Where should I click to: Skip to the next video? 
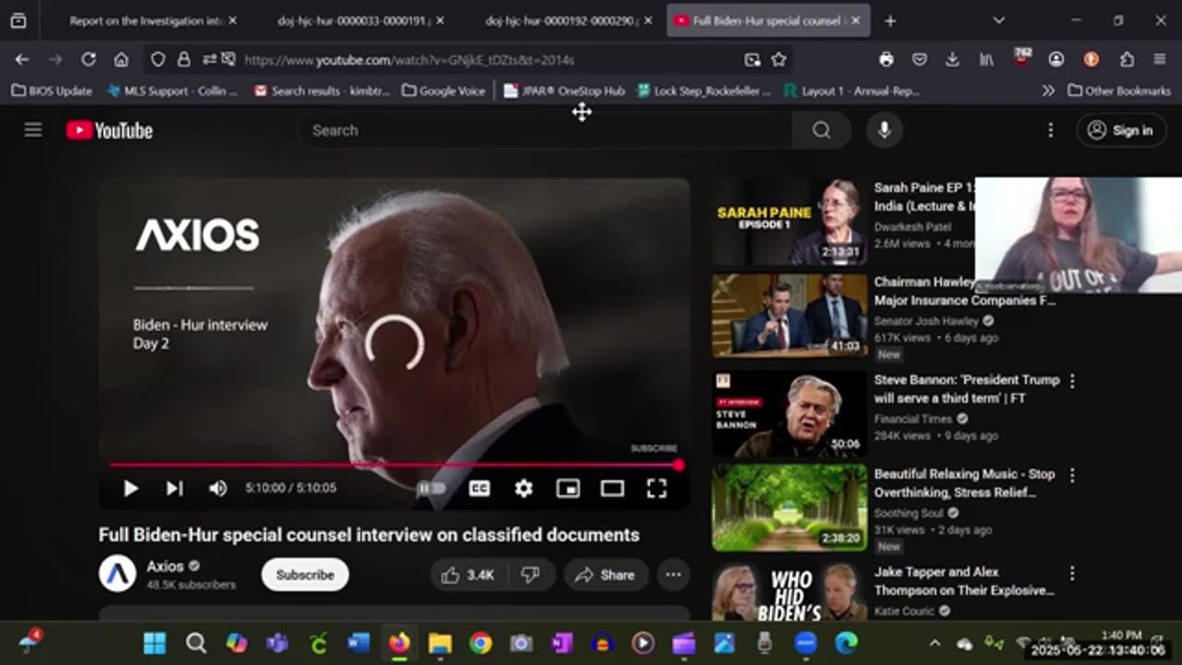[x=175, y=489]
